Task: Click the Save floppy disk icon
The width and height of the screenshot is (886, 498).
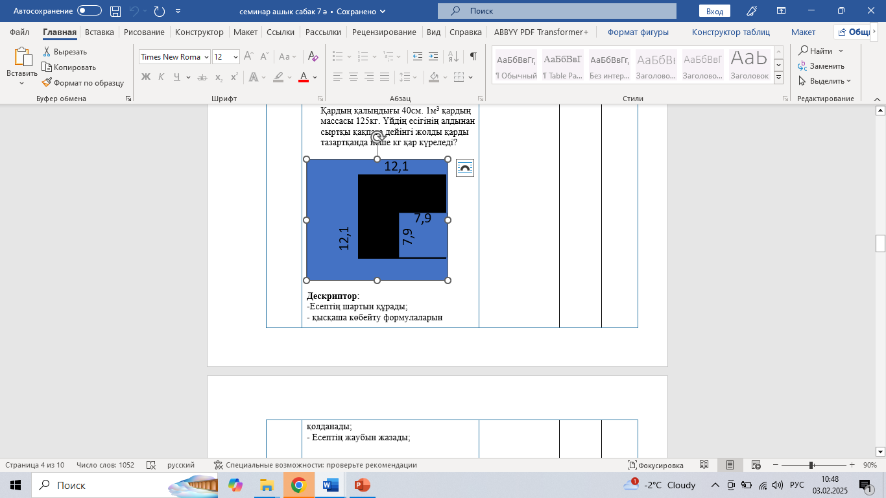Action: pyautogui.click(x=115, y=11)
